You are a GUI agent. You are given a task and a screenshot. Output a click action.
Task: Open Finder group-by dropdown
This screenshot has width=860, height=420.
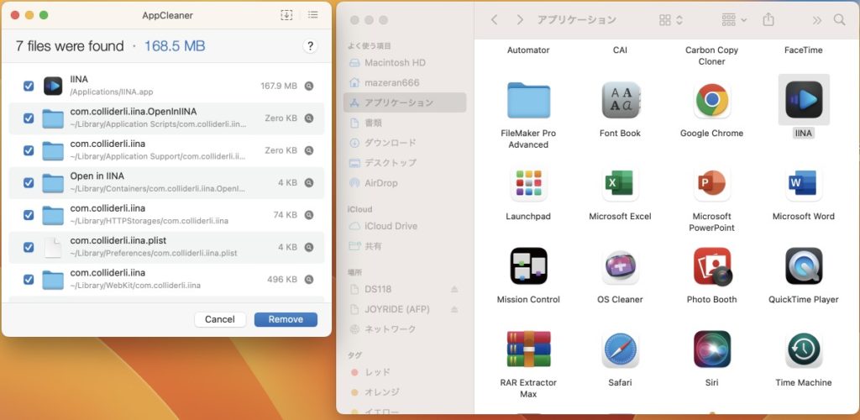tap(734, 20)
